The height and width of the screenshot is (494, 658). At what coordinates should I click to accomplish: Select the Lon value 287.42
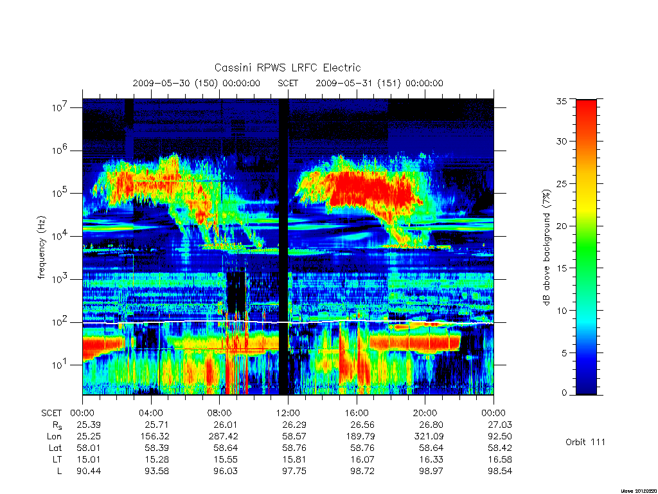(x=223, y=437)
